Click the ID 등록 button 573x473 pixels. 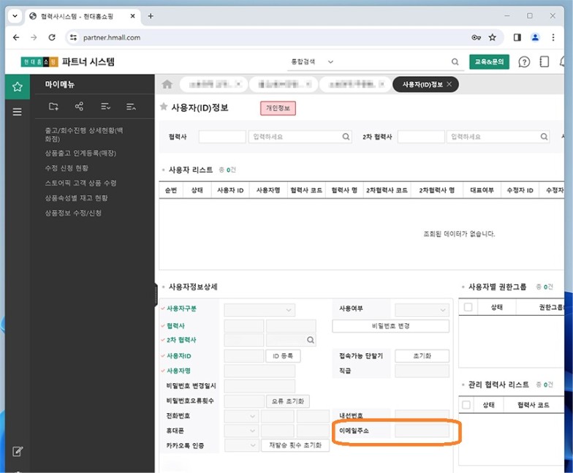[283, 356]
